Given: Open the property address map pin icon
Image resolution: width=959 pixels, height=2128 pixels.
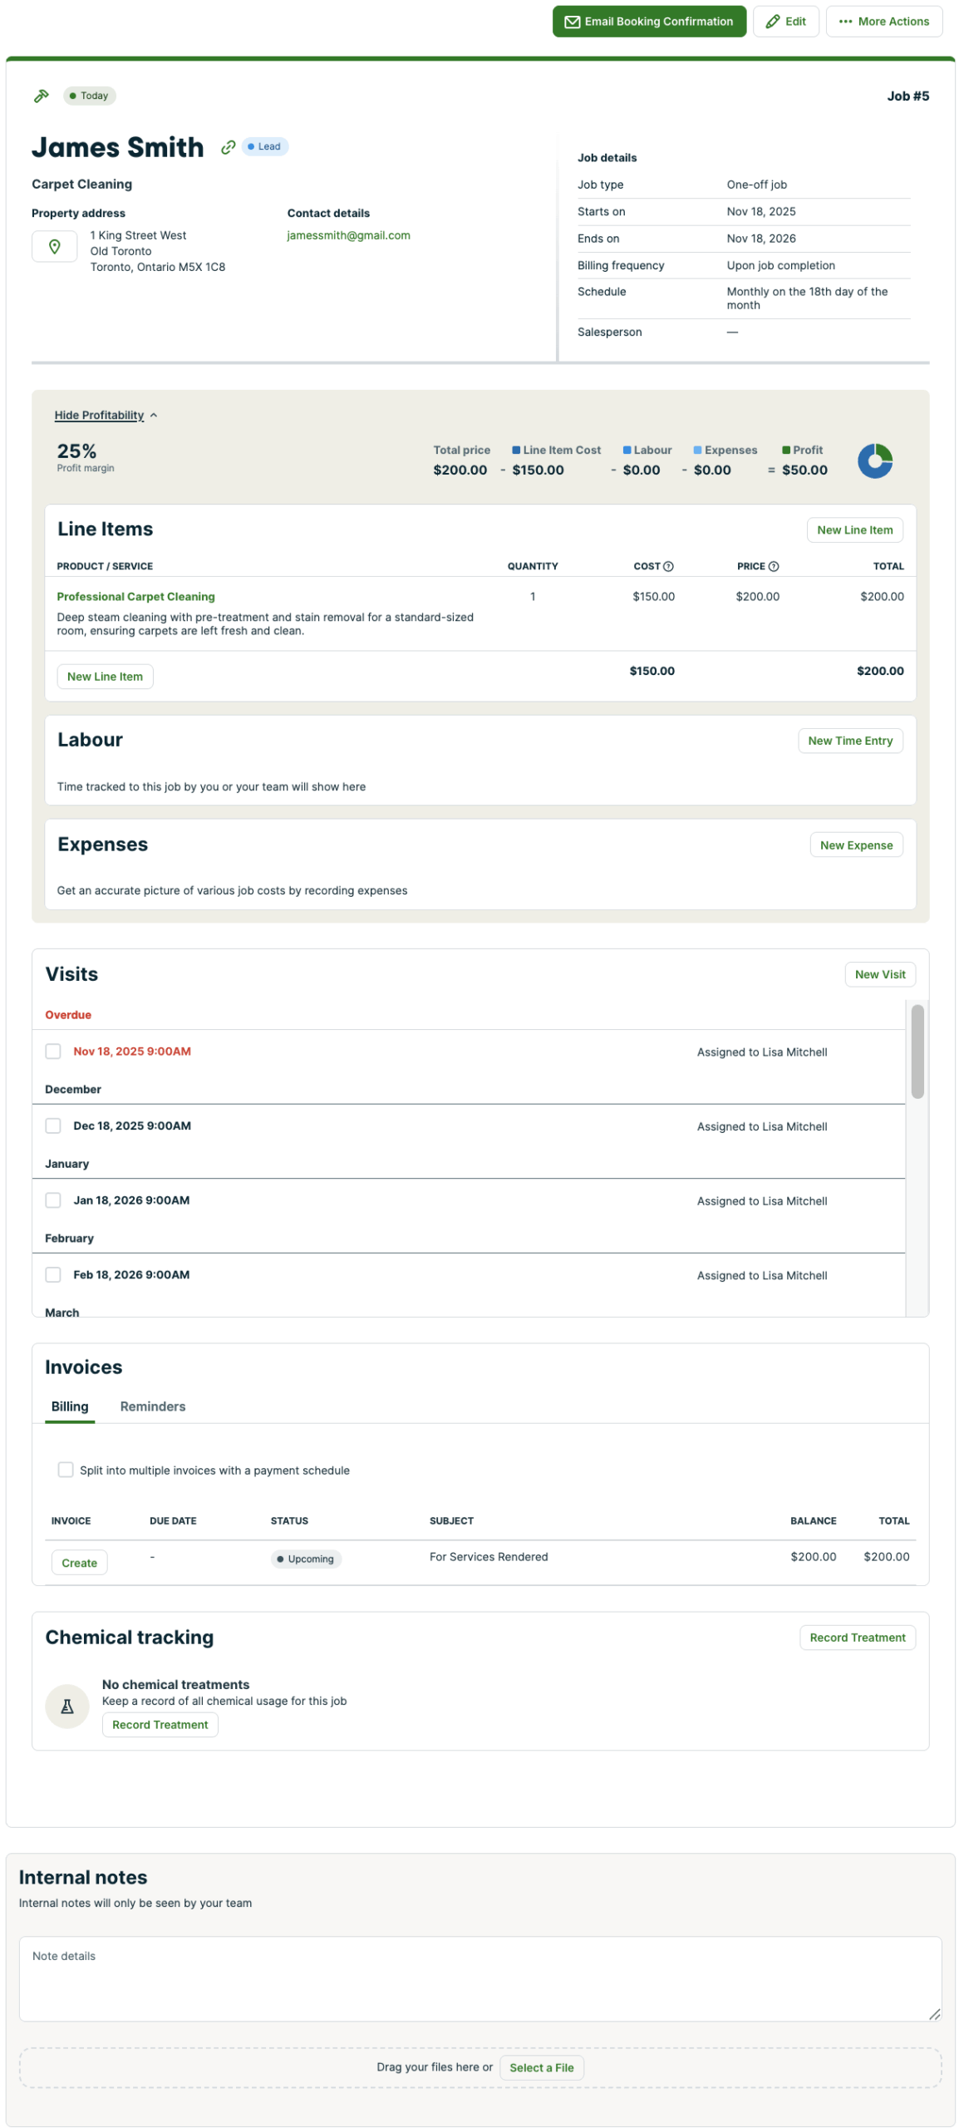Looking at the screenshot, I should [54, 246].
